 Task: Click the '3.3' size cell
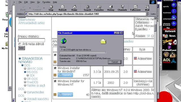point(97,72)
